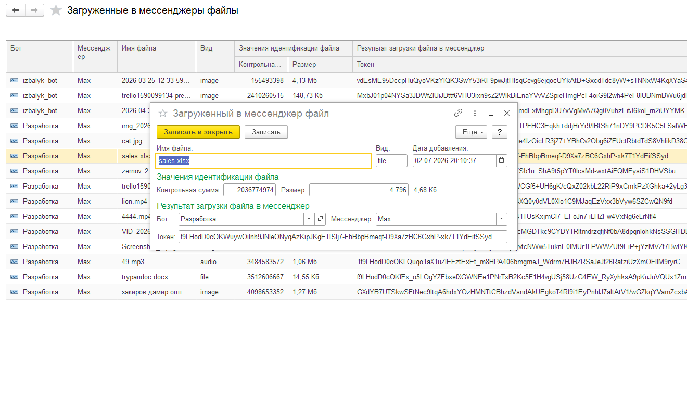Viewport: 687px width, 410px height.
Task: Click the token cell starting with MxbJ01p04
Action: [519, 95]
